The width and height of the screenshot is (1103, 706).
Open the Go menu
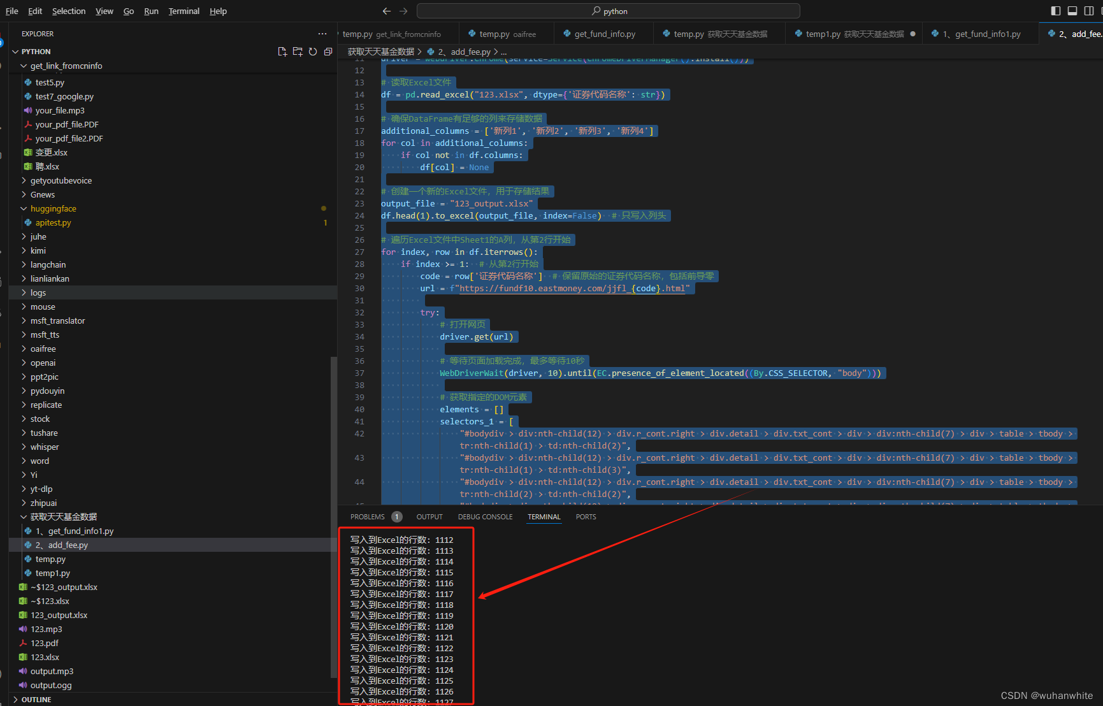129,11
